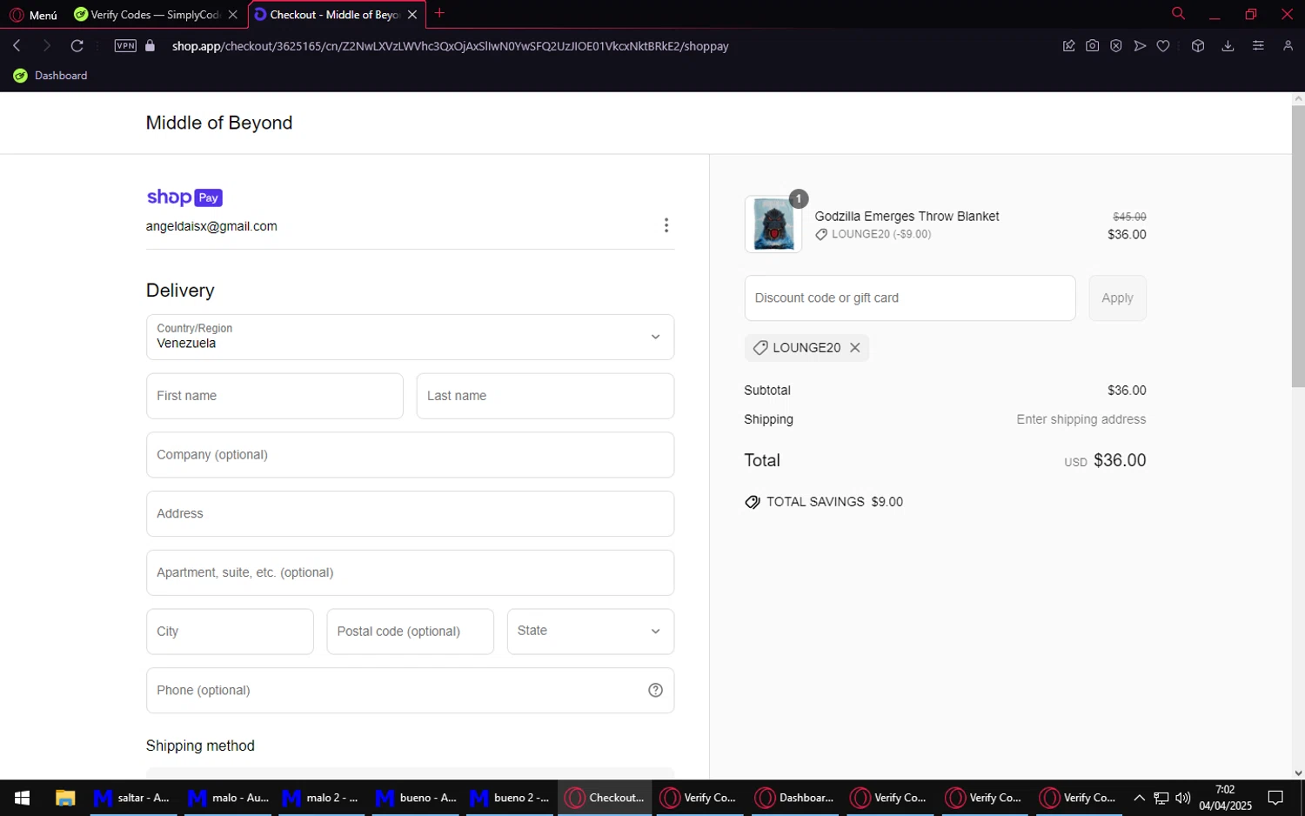This screenshot has height=816, width=1305.
Task: Click the Shop Pay logo
Action: click(184, 197)
